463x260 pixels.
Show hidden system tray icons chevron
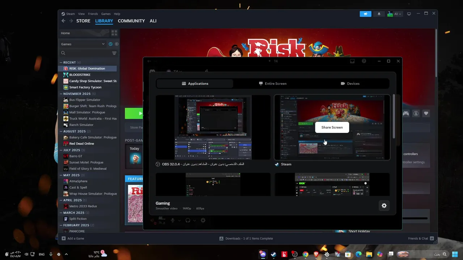click(66, 254)
